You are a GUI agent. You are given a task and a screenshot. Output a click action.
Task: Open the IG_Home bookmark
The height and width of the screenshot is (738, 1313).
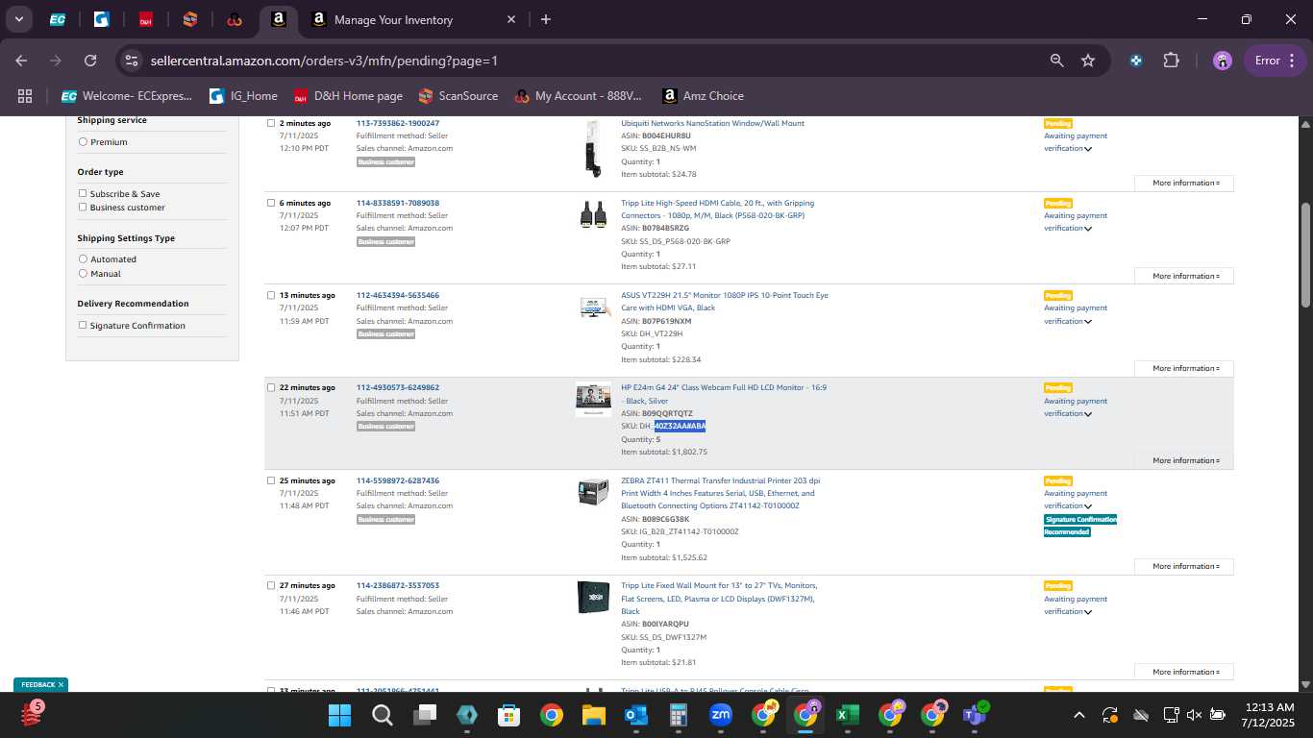(x=244, y=96)
